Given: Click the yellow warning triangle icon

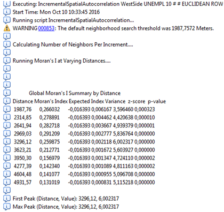Looking at the screenshot, I should click(7, 28).
